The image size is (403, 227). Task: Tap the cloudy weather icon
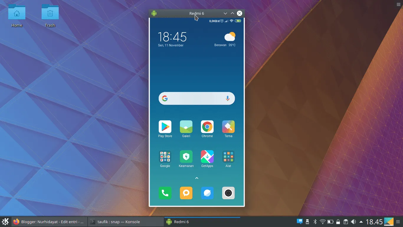pos(230,37)
